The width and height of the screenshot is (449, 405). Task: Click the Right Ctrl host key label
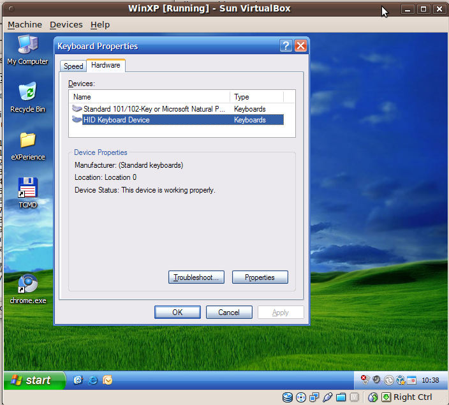413,397
